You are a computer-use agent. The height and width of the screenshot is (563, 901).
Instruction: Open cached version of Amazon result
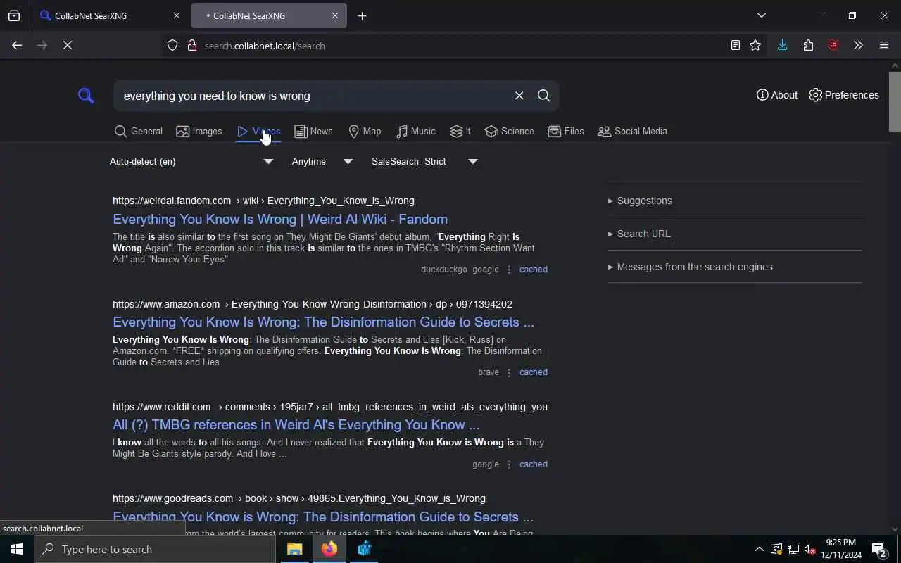533,372
